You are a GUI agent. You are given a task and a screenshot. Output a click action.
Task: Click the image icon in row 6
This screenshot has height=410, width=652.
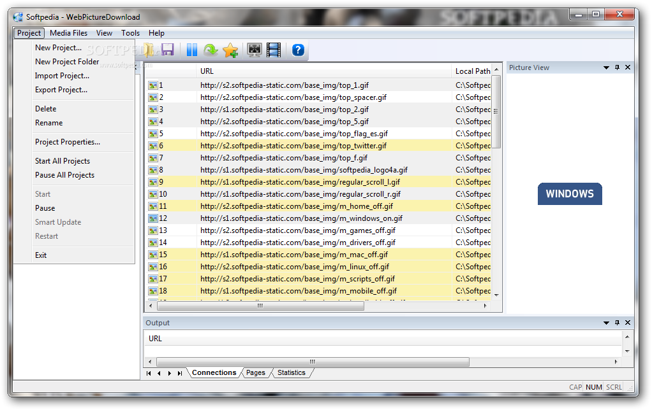(153, 146)
